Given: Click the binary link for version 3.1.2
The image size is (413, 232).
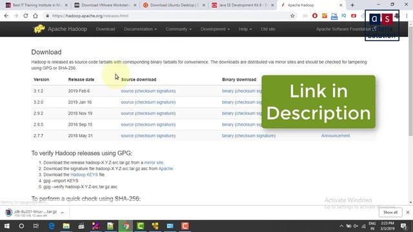Looking at the screenshot, I should coord(228,91).
